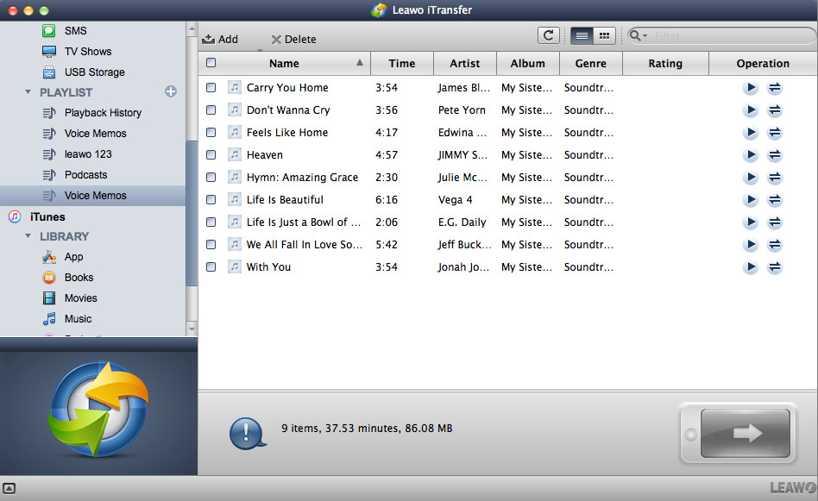Switch to grid thumbnail view
Viewport: 818px width, 501px height.
(604, 35)
